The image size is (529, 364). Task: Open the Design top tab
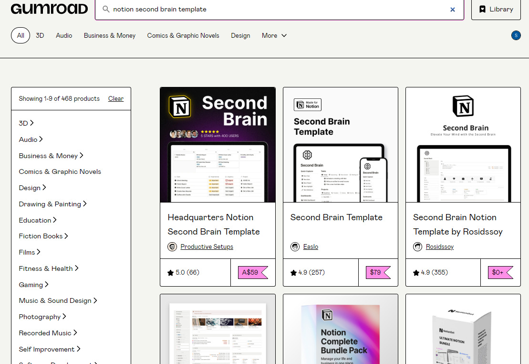click(x=240, y=35)
